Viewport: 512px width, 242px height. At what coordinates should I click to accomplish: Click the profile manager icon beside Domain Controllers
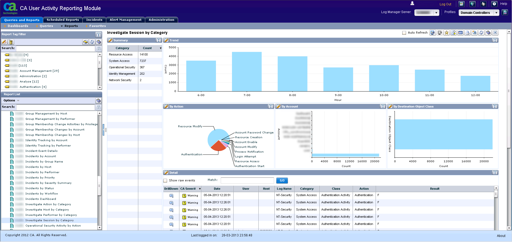point(505,12)
